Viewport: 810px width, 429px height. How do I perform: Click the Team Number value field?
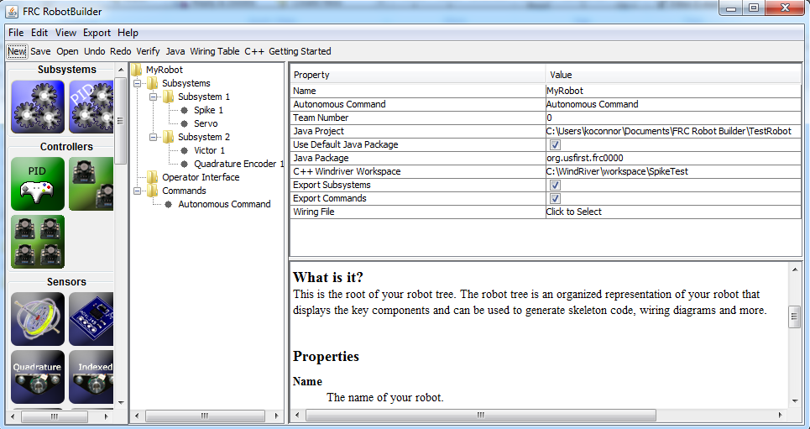pyautogui.click(x=672, y=118)
